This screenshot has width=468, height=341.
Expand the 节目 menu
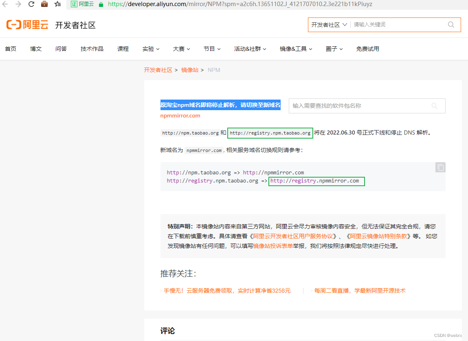212,49
